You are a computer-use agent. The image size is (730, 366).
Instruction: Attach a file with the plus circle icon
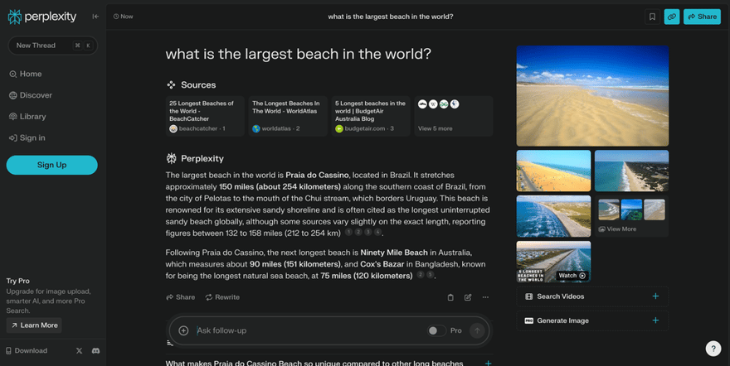point(183,330)
